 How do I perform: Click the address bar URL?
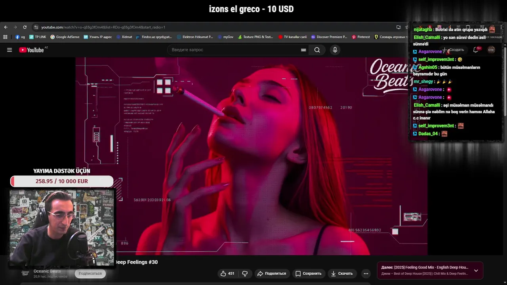click(103, 27)
